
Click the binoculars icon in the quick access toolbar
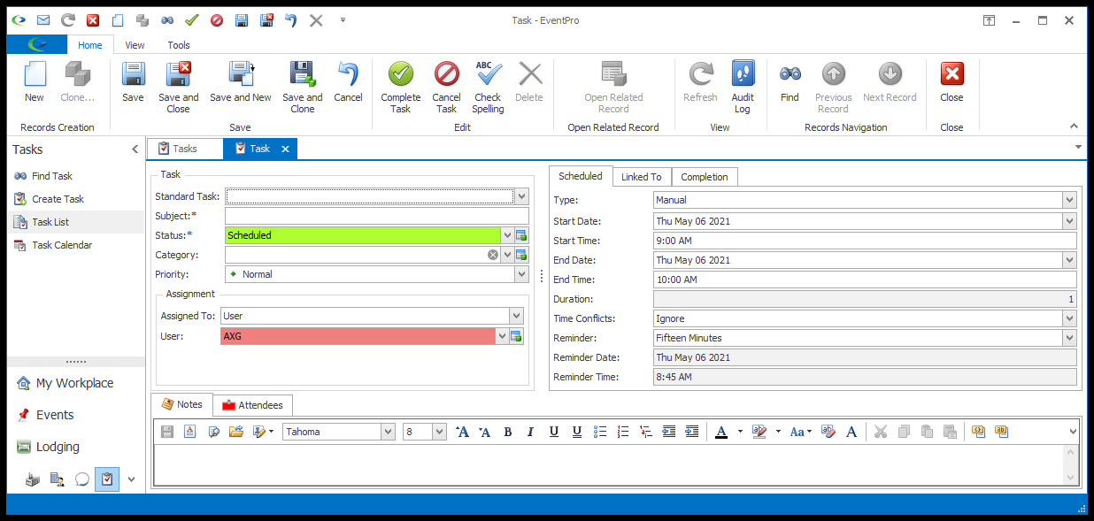coord(166,19)
